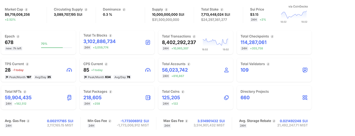Click the Total Packages card icon
The image size is (355, 136).
[x=148, y=98]
